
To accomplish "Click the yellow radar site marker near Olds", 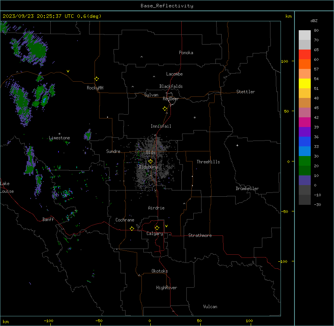I will pyautogui.click(x=150, y=161).
